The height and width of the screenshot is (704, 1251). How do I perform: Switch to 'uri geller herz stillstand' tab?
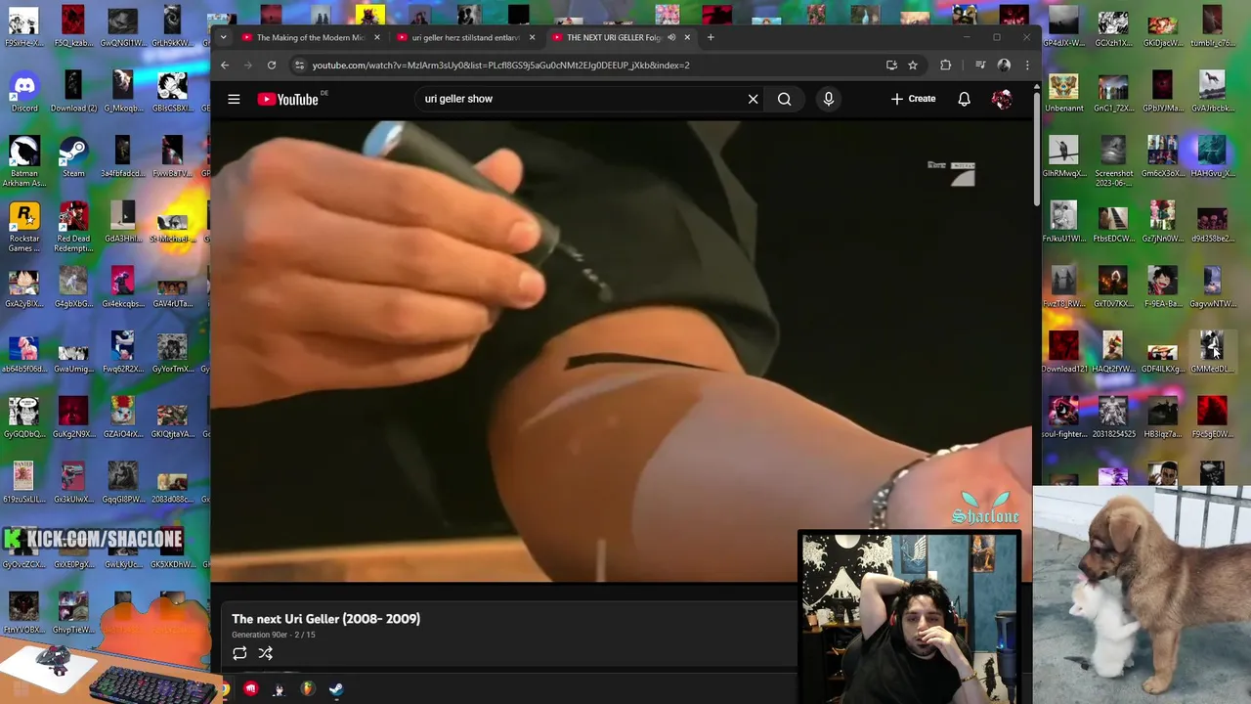point(465,37)
